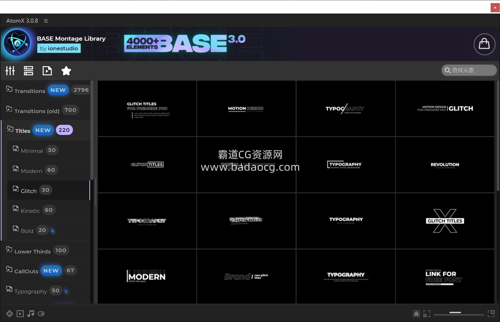Click the sidebar category scrollbar
500x322 pixels.
pos(92,130)
